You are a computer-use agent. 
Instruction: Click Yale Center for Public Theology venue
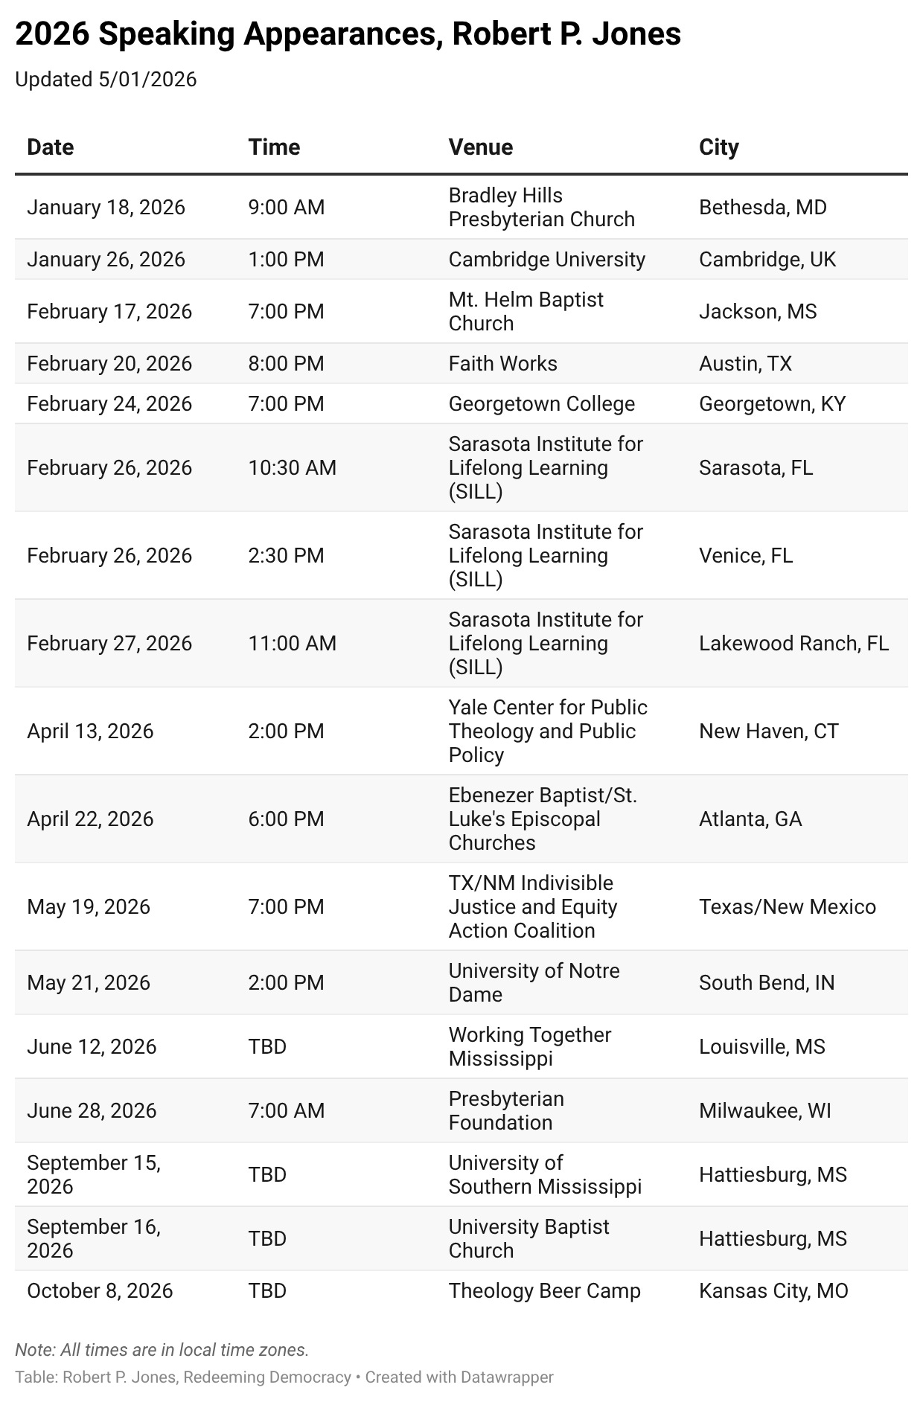click(x=547, y=731)
